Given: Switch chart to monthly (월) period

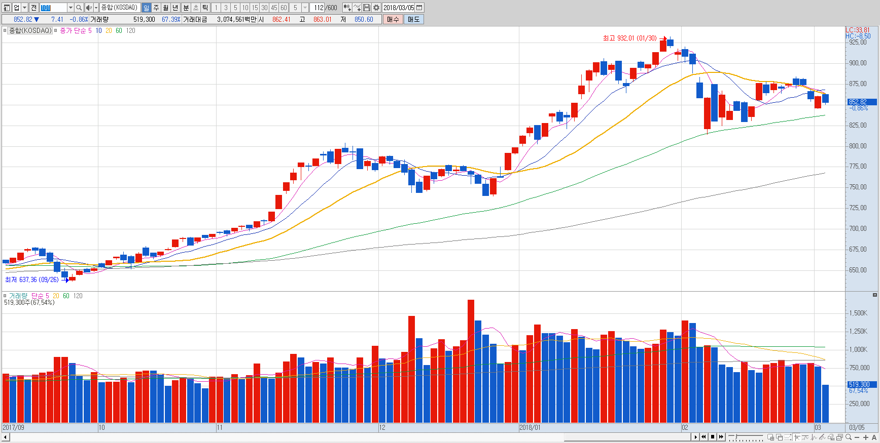Looking at the screenshot, I should tap(166, 8).
